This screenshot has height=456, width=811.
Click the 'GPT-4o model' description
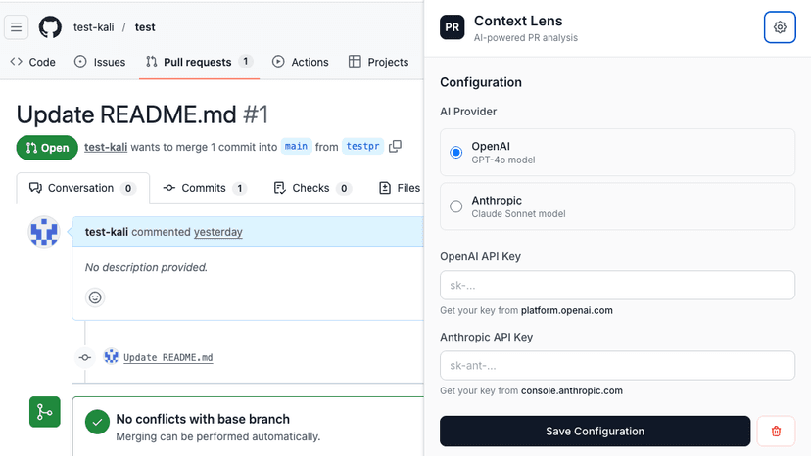502,160
